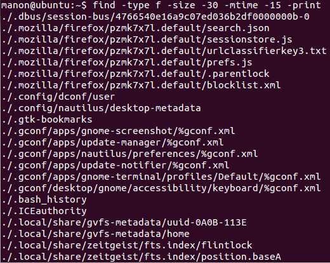Click the urlclassifierkey3.txt path

[x=164, y=51]
